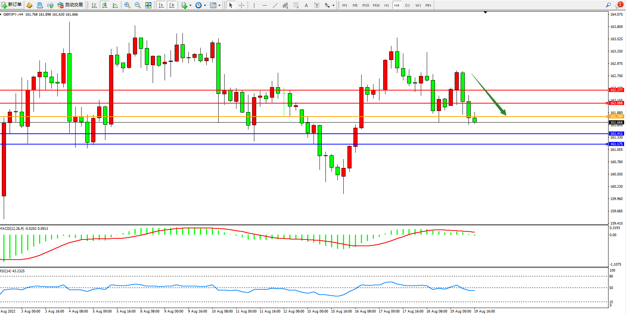Toggle chart auto scroll
This screenshot has height=314, width=626.
(161, 5)
